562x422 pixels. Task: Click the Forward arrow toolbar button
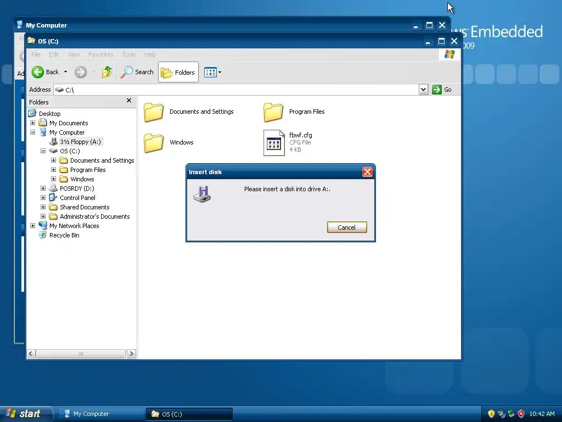[x=81, y=72]
